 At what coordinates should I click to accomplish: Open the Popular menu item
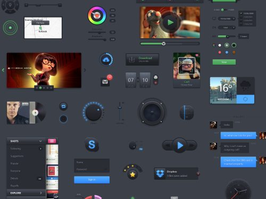tap(26, 163)
